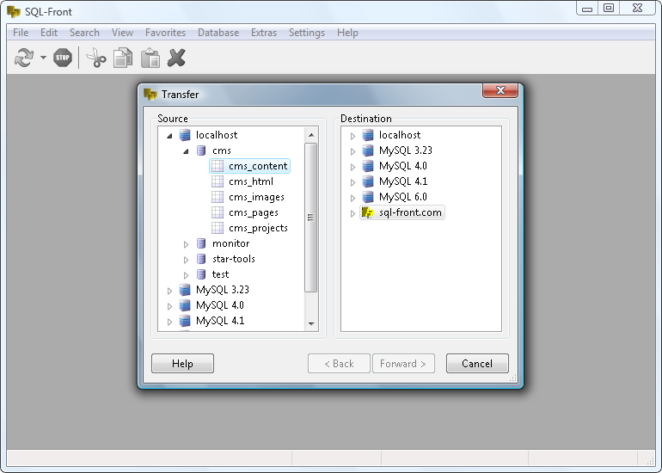Image resolution: width=662 pixels, height=473 pixels.
Task: Click the Delete X toolbar icon
Action: pos(176,58)
